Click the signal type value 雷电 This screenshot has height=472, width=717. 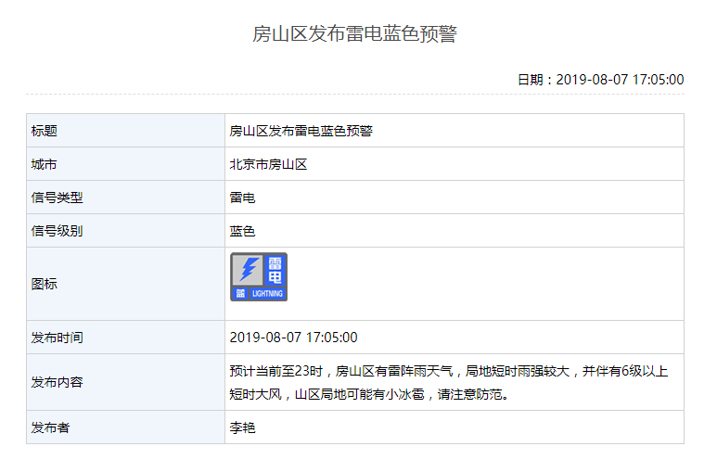(242, 198)
